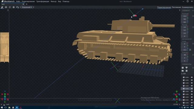The width and height of the screenshot is (194, 109).
Task: Switch to Анимировать mode tab
Action: coord(187,7)
